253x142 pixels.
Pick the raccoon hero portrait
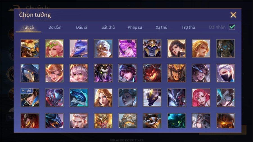point(152,121)
